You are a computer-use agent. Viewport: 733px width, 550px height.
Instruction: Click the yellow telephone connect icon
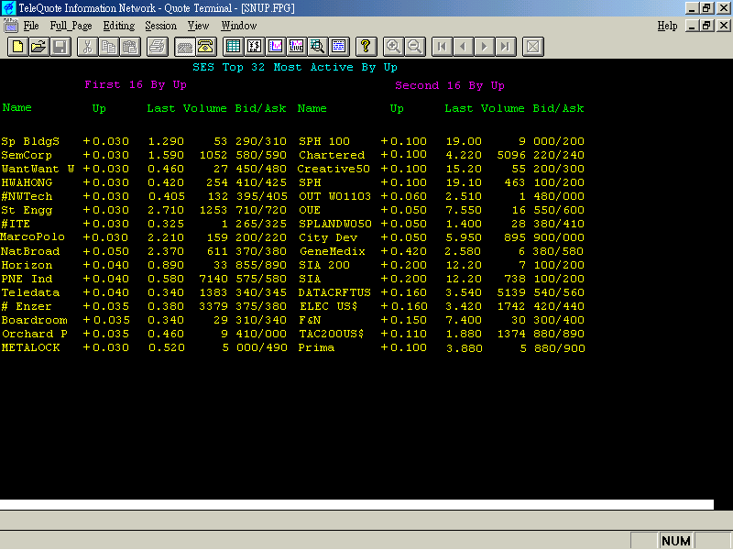tap(205, 47)
